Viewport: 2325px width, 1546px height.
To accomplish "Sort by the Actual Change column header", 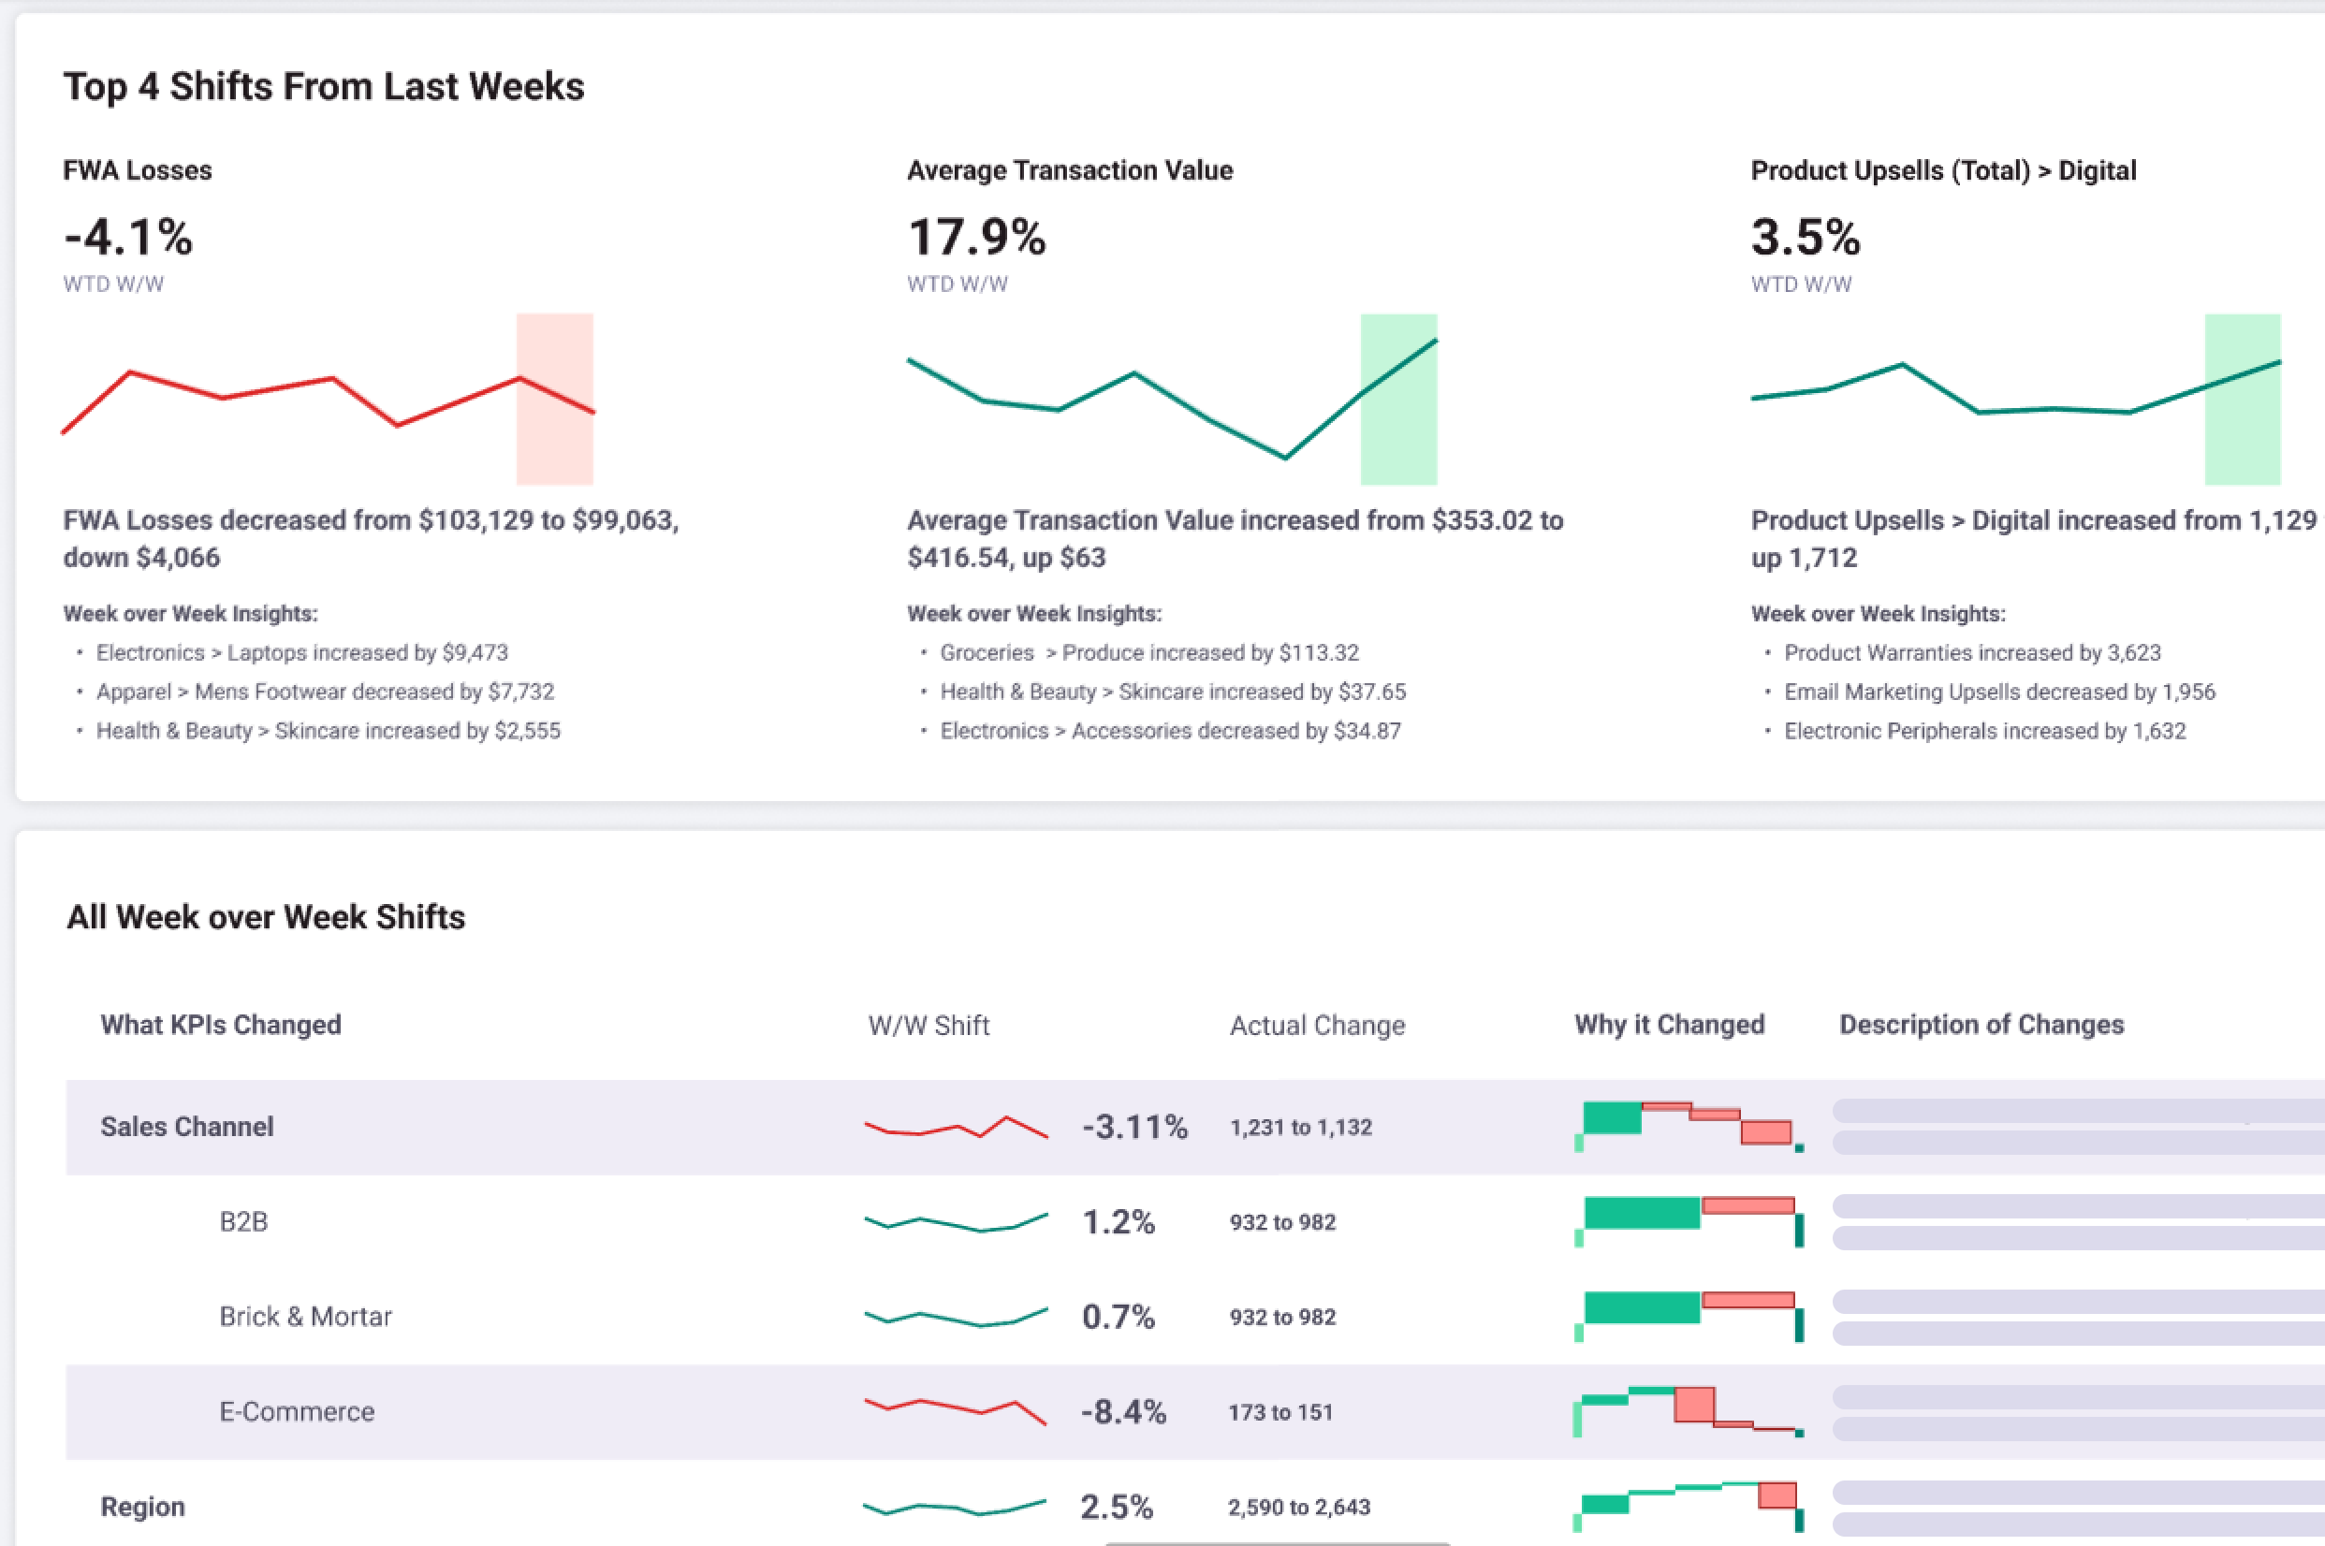I will pos(1316,1026).
